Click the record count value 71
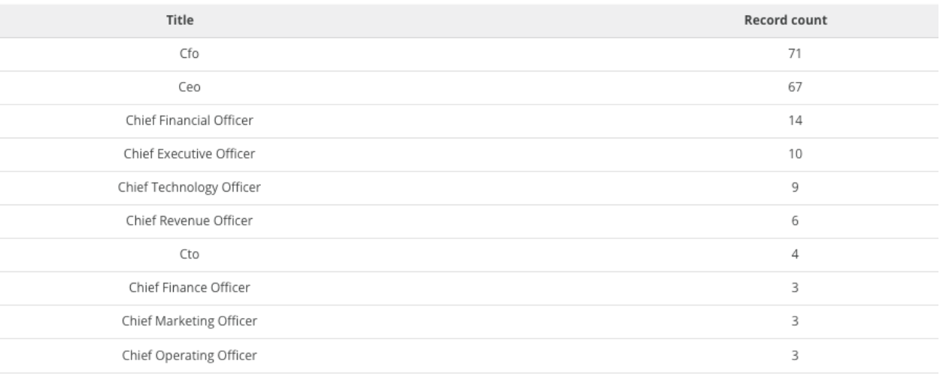 point(796,54)
